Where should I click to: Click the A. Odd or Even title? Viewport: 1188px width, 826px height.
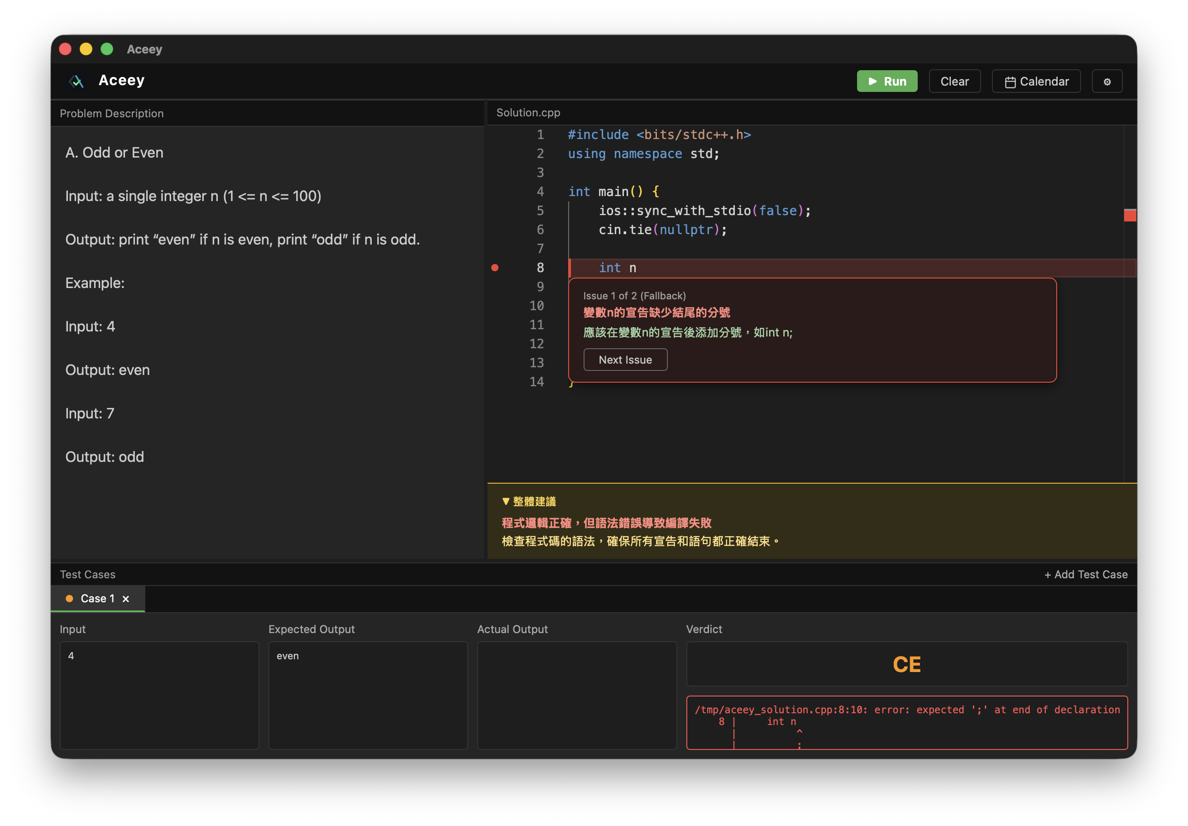tap(115, 153)
